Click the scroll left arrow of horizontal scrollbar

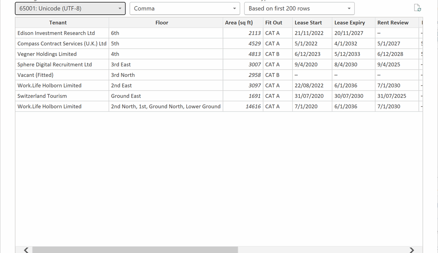tap(26, 250)
